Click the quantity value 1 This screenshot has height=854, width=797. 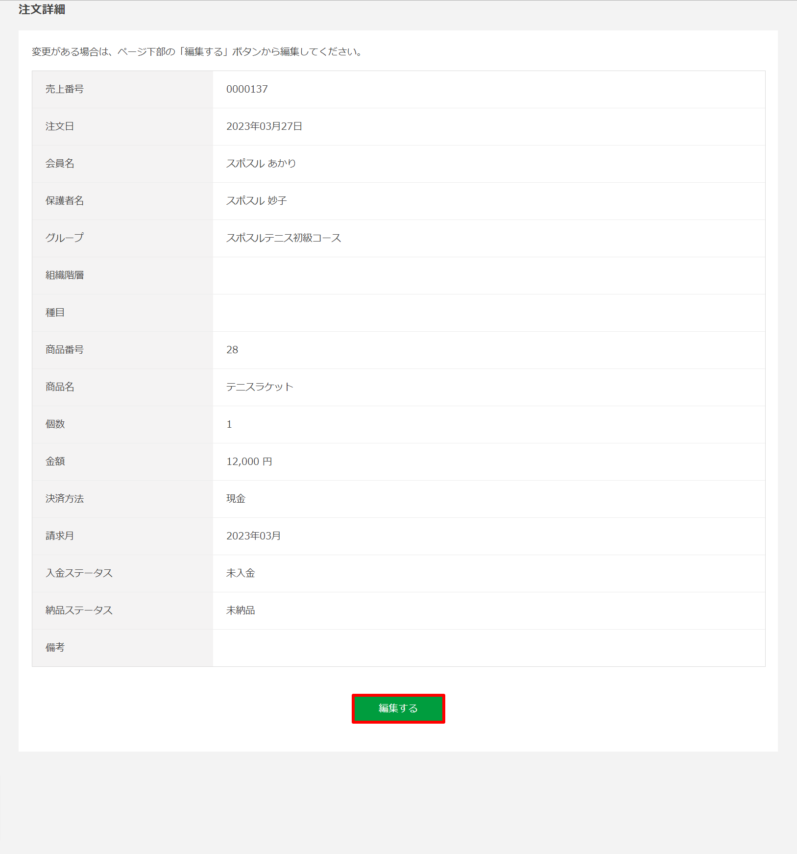(229, 424)
